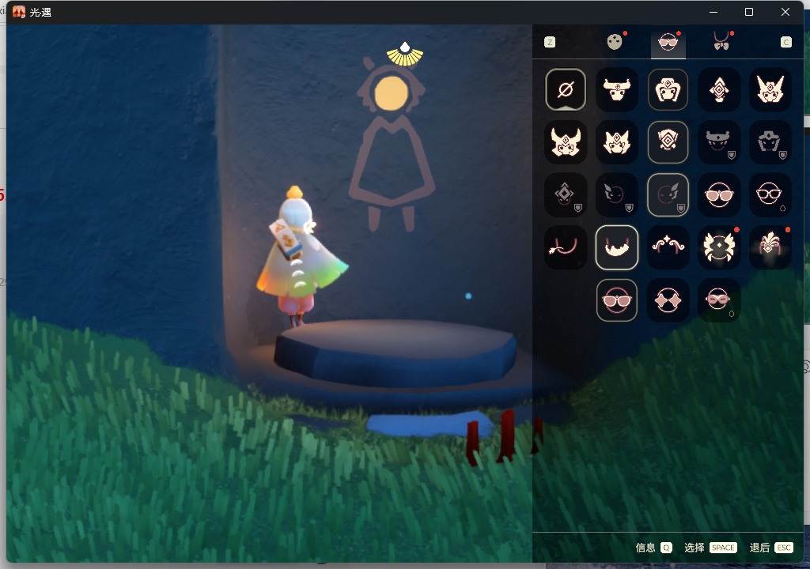Equip pink sunglasses next to clear-lens glasses
The width and height of the screenshot is (810, 569).
pyautogui.click(x=718, y=194)
